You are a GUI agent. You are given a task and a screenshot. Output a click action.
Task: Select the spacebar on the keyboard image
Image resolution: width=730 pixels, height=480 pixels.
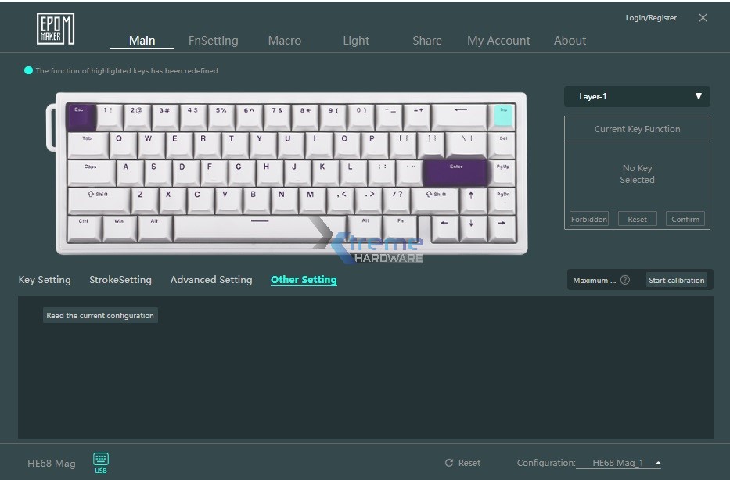click(x=259, y=228)
